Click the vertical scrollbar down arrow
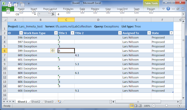Viewport: 187px width, 110px height. point(183,98)
